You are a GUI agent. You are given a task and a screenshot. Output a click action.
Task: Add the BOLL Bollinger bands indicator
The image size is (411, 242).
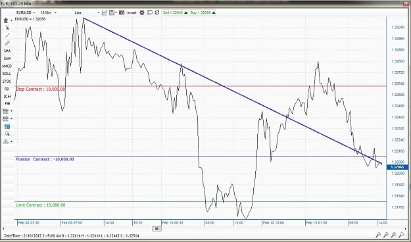(x=7, y=74)
